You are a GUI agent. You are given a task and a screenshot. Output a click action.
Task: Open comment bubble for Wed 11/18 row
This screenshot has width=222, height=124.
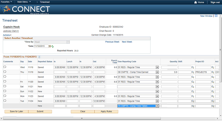point(5,67)
